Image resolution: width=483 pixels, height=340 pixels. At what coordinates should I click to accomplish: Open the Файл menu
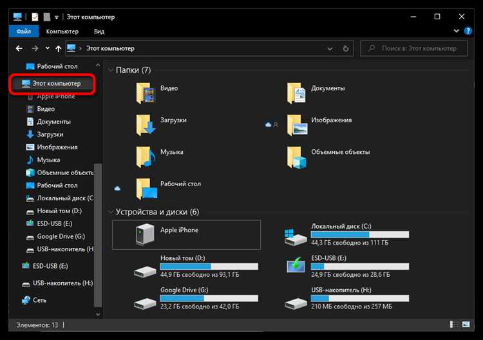pos(24,32)
